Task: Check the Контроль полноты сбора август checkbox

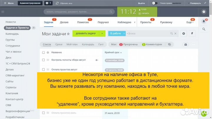Action: (x=43, y=60)
